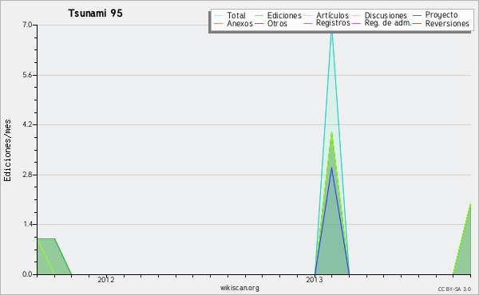
Task: Click the 'wikiscan.org' caption
Action: [239, 288]
